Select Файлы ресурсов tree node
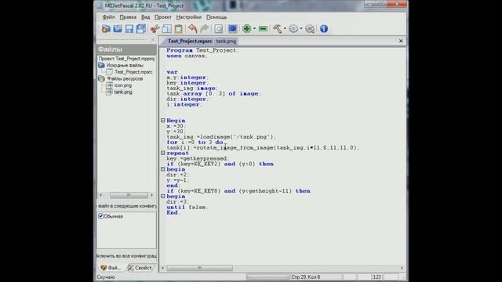This screenshot has width=502, height=282. tap(125, 78)
